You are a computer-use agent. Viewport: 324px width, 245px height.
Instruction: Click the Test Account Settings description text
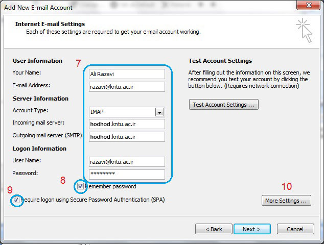coord(248,79)
